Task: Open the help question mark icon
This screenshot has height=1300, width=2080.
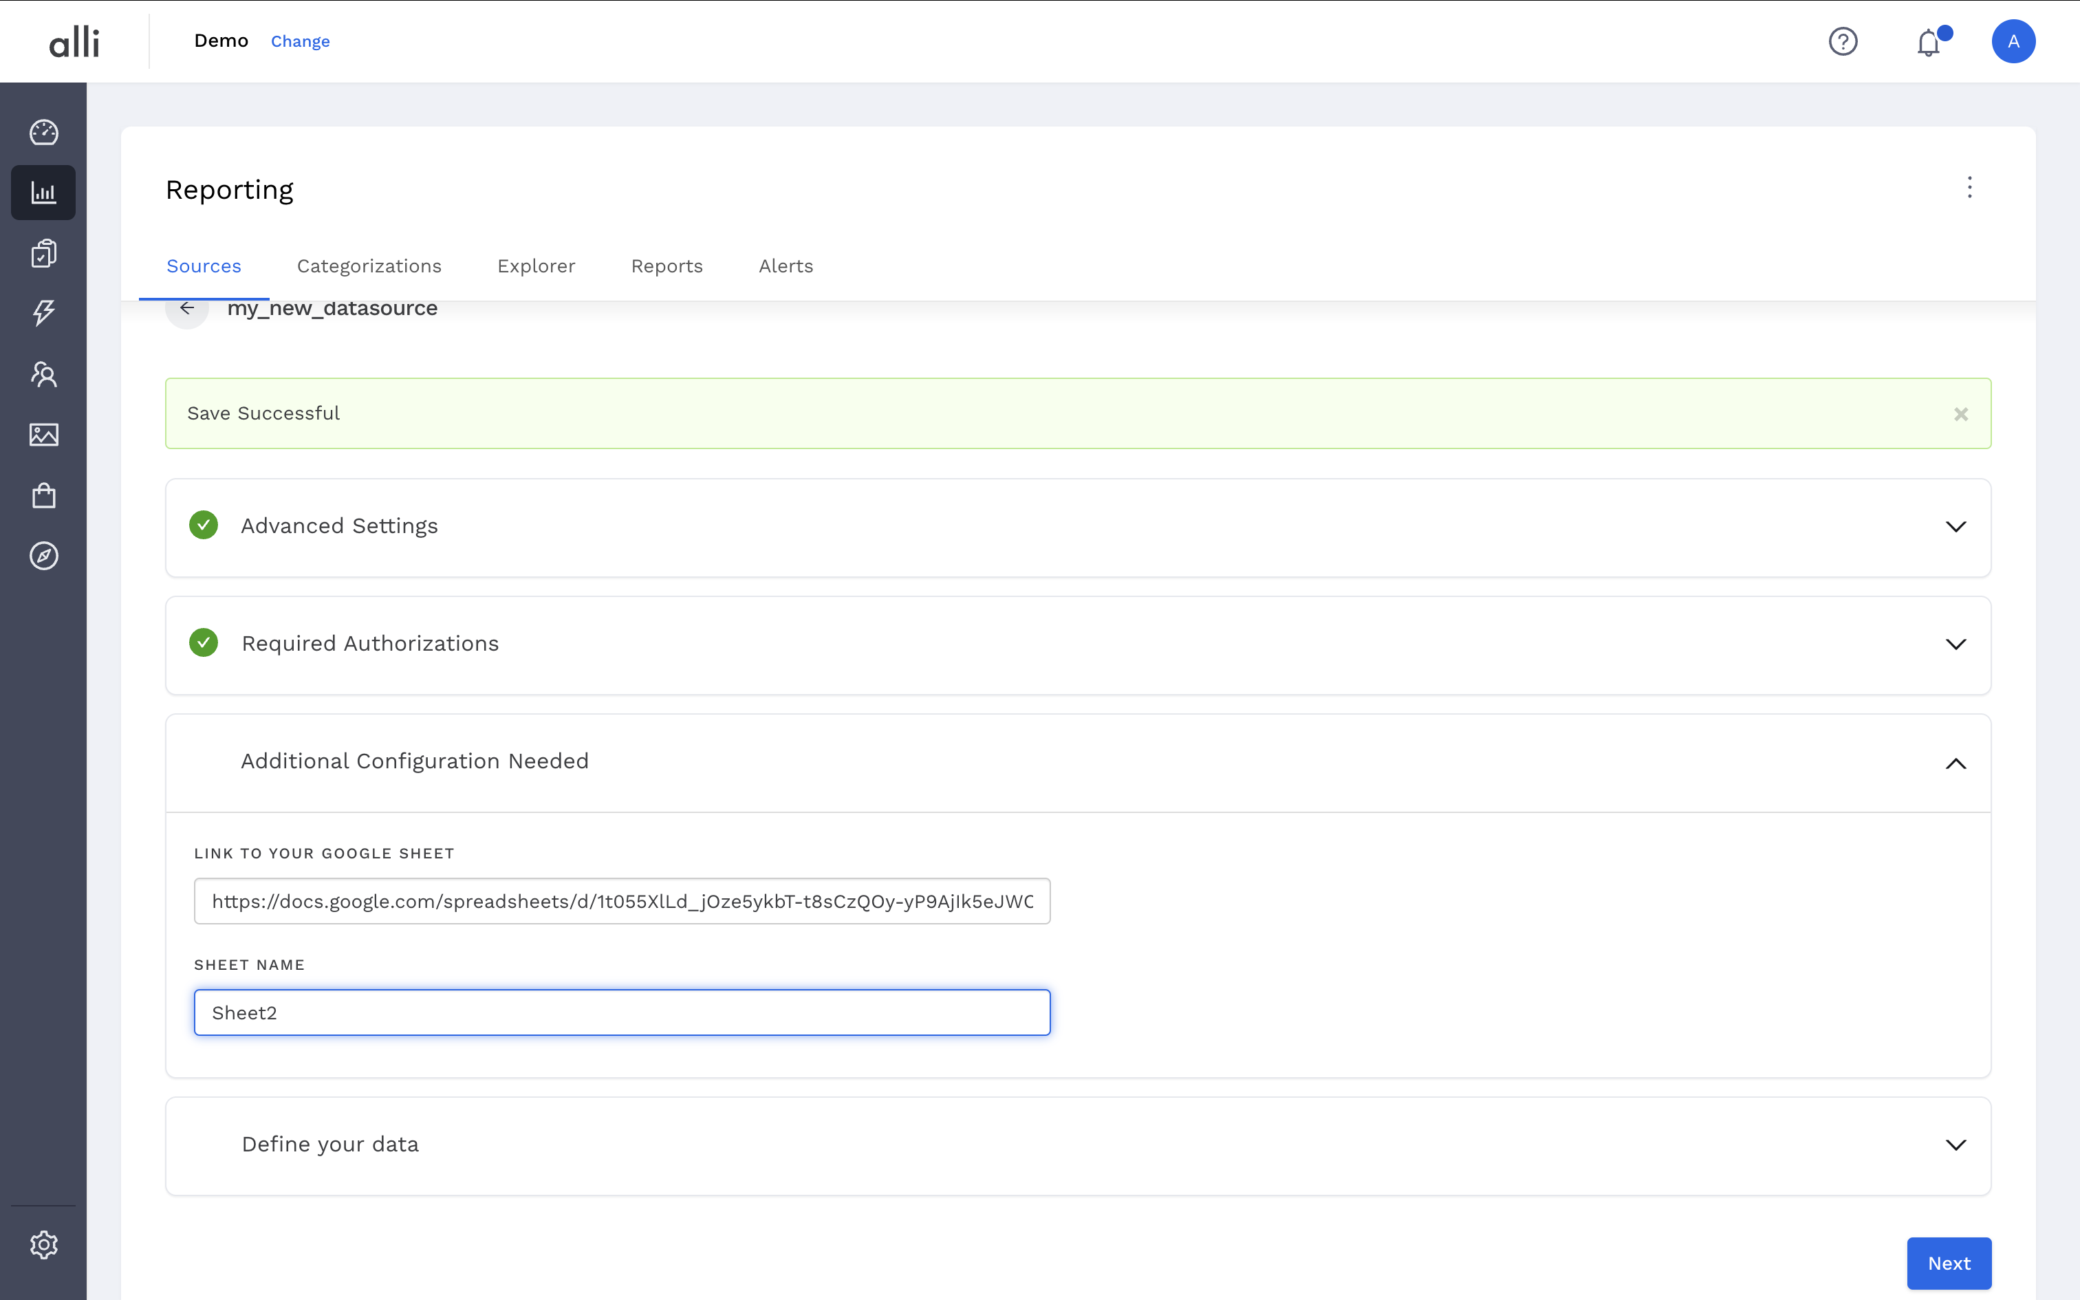Action: pos(1843,41)
